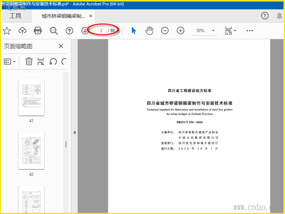Viewport: 285px width, 214px height.
Task: Open the zoom level dropdown arrow
Action: point(213,31)
